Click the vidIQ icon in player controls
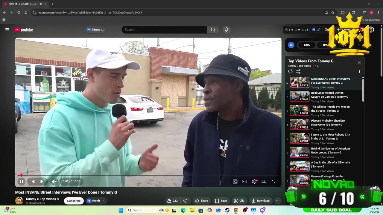Screen dimensions: 383x215 [235, 182]
